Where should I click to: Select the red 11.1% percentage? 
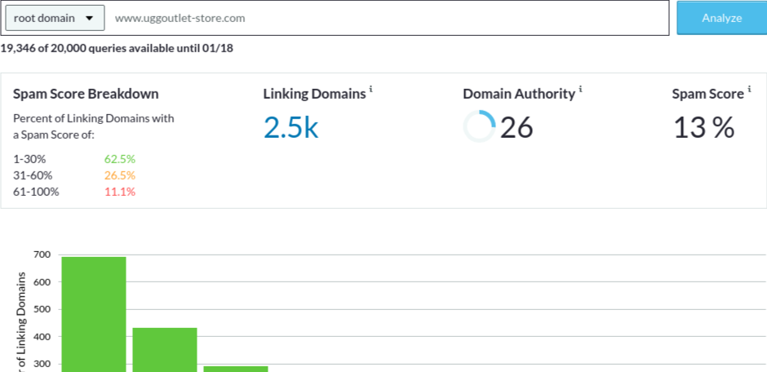tap(119, 192)
